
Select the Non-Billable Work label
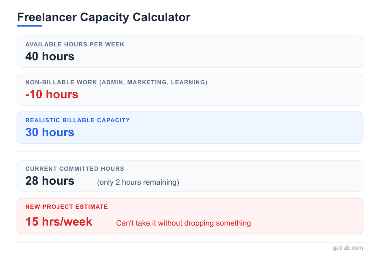(x=116, y=82)
